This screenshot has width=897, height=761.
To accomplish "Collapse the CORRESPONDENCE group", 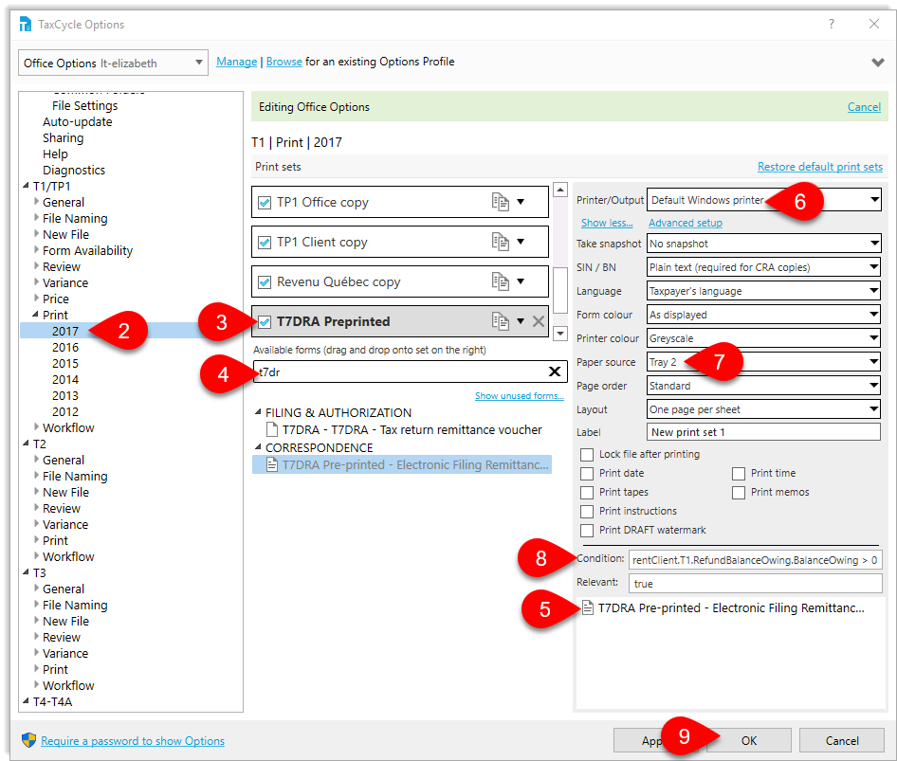I will [258, 446].
